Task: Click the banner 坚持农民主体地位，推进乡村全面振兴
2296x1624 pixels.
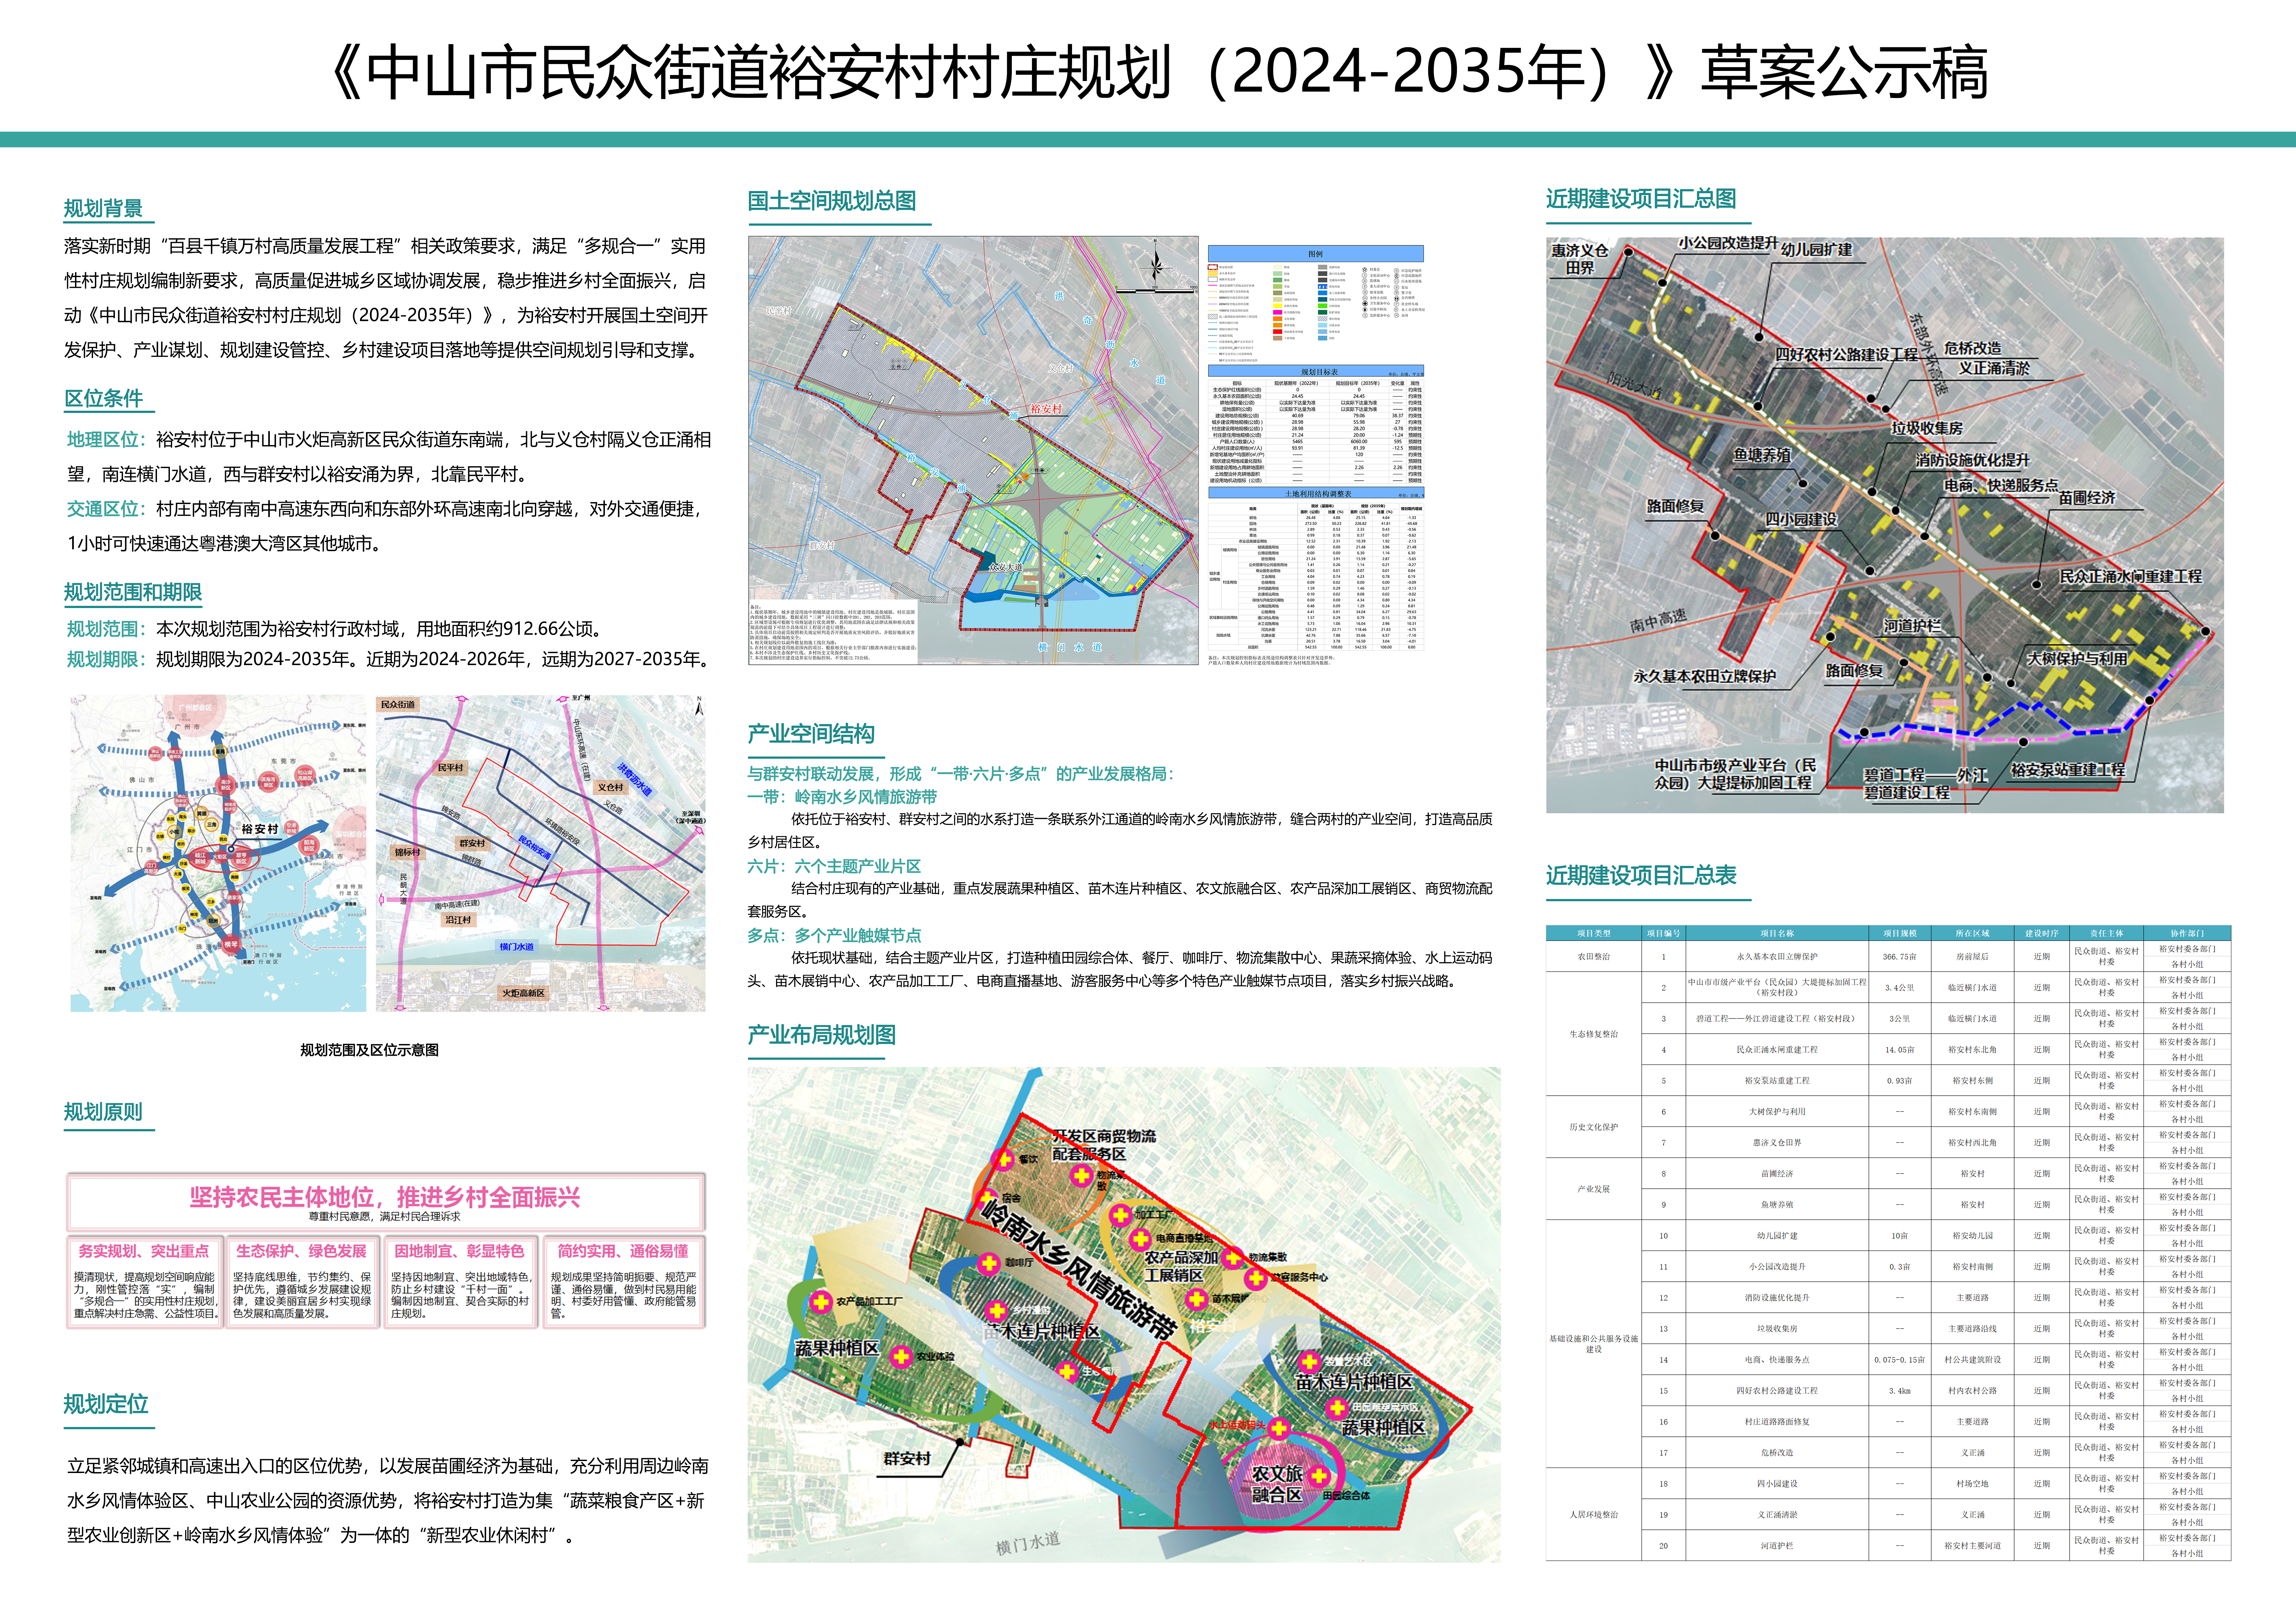Action: (x=386, y=1202)
